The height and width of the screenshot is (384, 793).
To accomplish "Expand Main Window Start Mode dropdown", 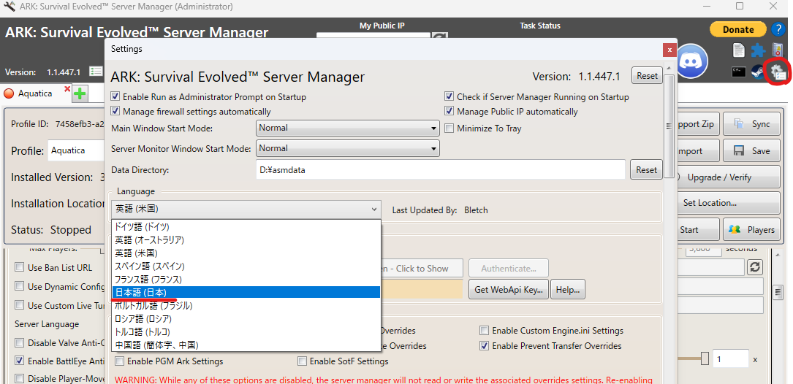I will click(347, 128).
